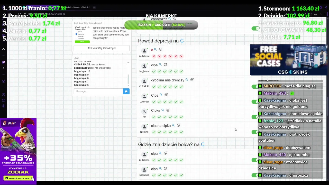Click chat line "CLEAR RAGE: morda kurwo"
This screenshot has height=185, width=329.
[90, 64]
